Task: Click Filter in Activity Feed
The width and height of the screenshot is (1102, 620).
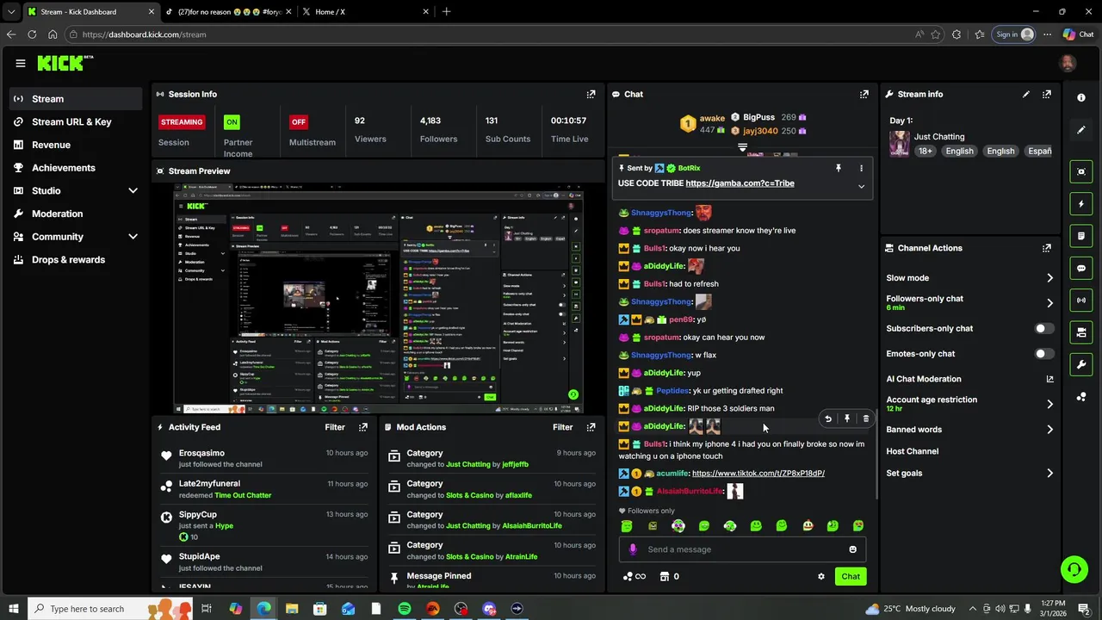Action: (x=335, y=427)
